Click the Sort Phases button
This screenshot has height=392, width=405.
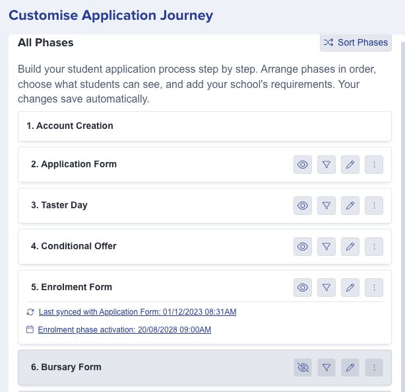coord(356,42)
